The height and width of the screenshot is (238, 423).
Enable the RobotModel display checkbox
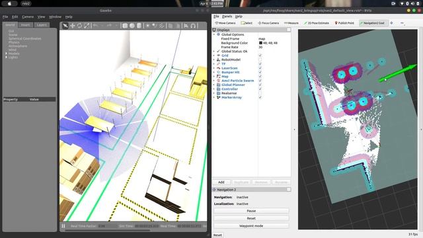(x=260, y=59)
